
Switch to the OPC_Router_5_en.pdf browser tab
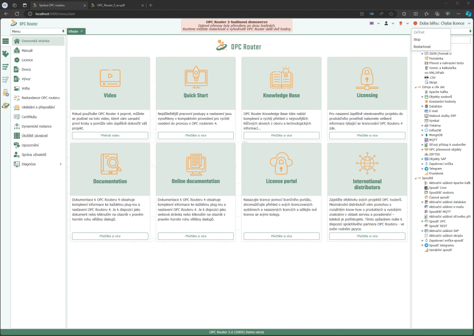(x=117, y=5)
